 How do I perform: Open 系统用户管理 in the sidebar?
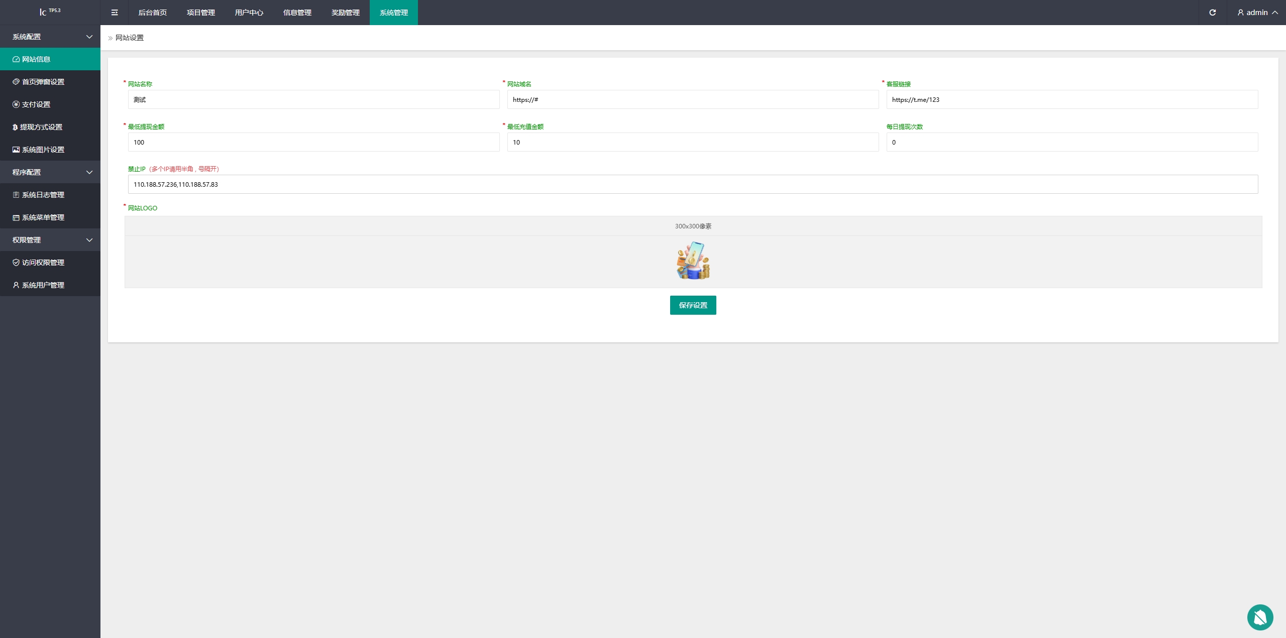(x=50, y=285)
